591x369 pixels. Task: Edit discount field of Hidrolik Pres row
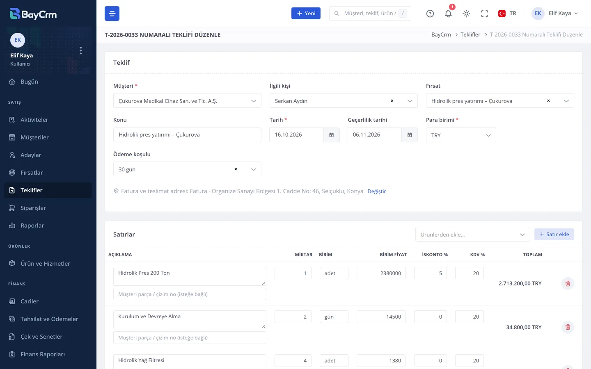pyautogui.click(x=431, y=273)
